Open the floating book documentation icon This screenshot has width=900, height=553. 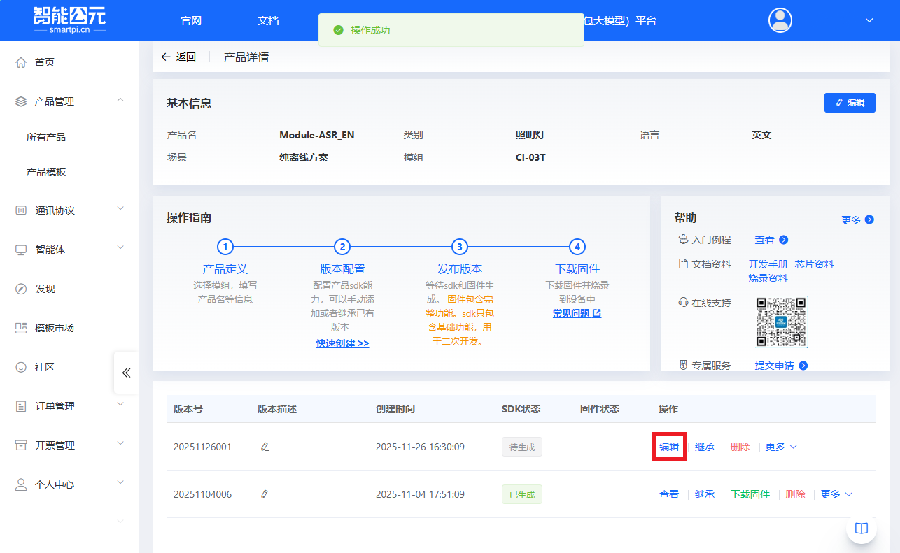(x=861, y=529)
